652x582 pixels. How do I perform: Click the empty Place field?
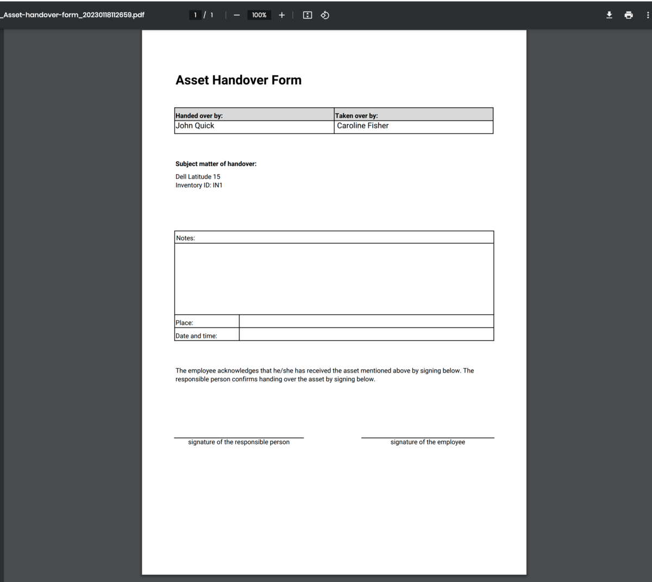366,321
